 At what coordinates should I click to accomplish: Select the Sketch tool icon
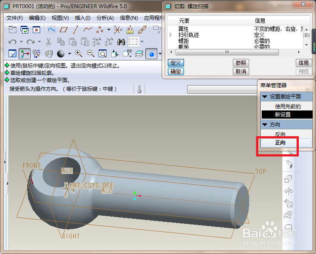51,30
